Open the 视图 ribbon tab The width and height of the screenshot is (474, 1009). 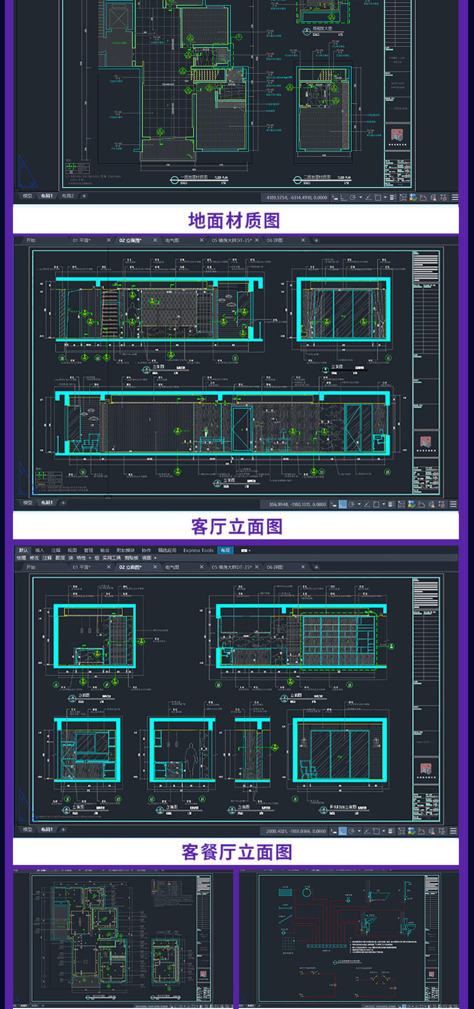pos(72,550)
